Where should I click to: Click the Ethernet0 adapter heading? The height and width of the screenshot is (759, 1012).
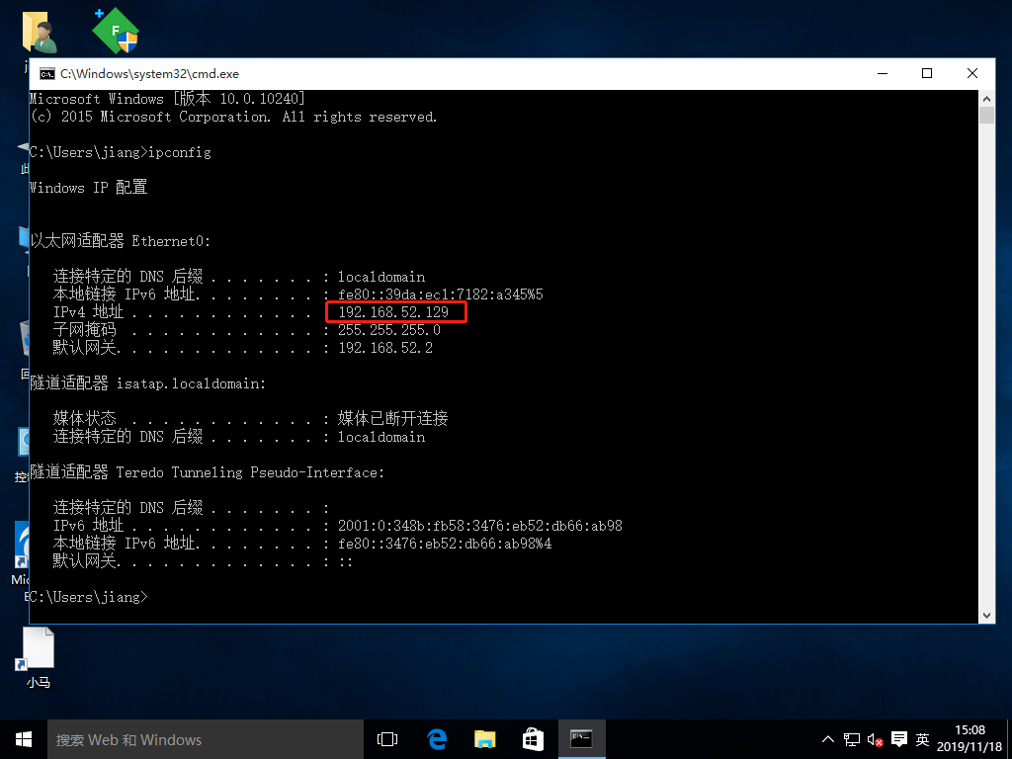[x=120, y=241]
